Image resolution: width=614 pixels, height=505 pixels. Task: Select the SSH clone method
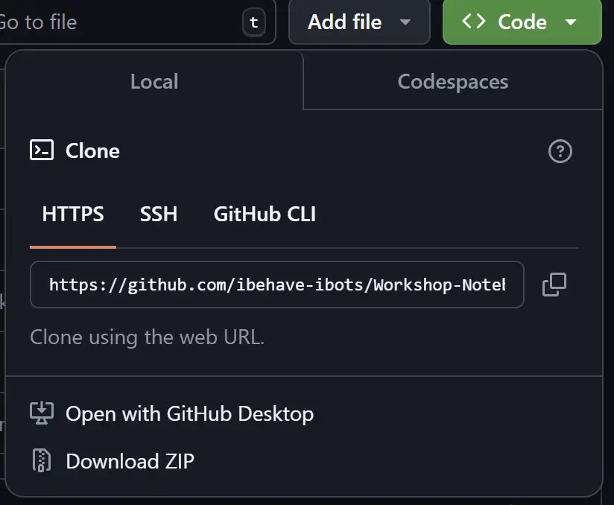pos(159,215)
